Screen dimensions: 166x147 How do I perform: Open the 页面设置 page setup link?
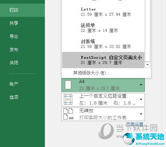pyautogui.click(x=134, y=124)
